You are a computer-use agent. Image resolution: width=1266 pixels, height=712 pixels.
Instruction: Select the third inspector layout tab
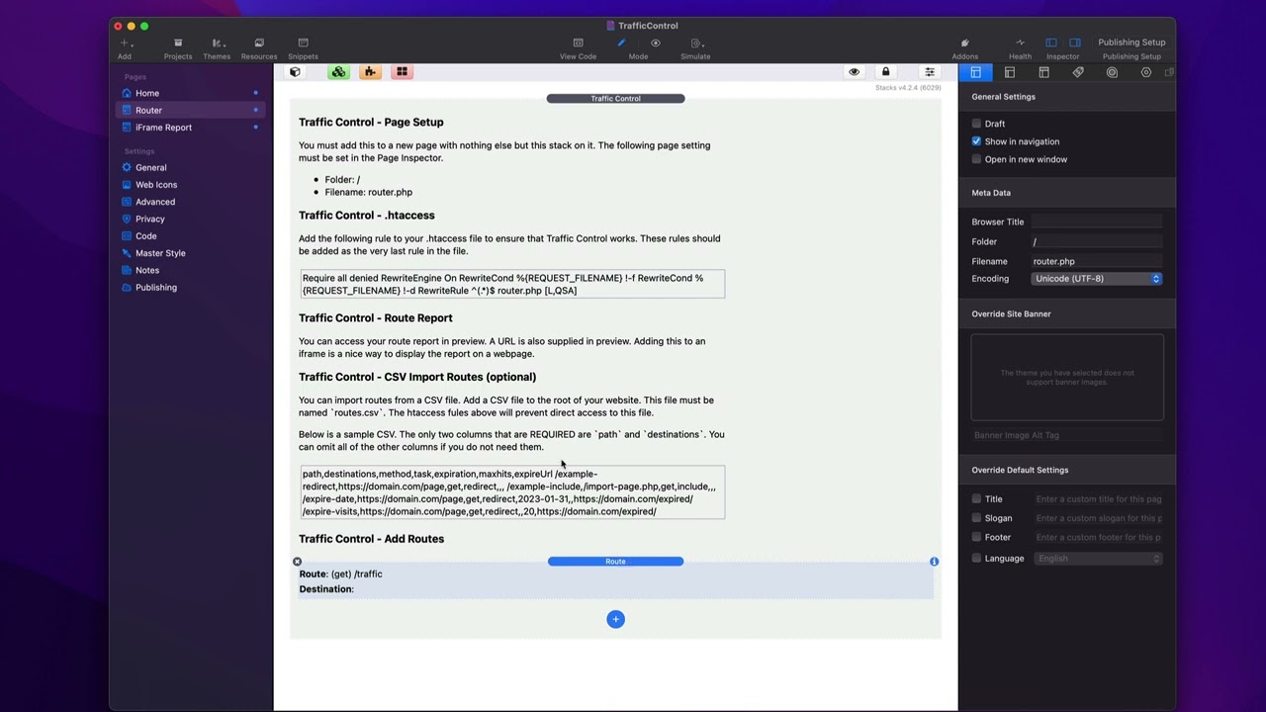click(x=1043, y=72)
